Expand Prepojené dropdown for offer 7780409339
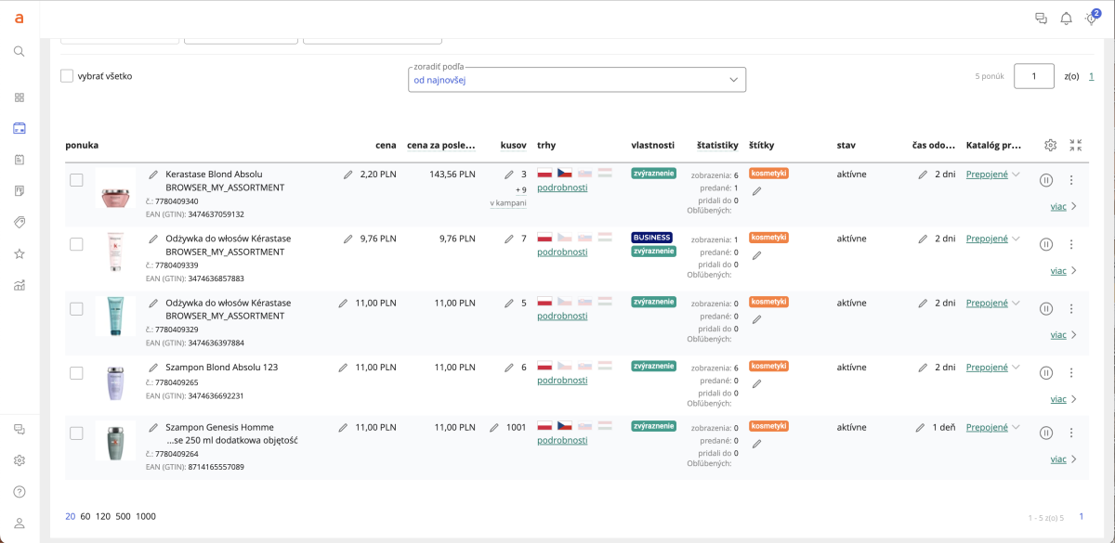 coord(1016,239)
